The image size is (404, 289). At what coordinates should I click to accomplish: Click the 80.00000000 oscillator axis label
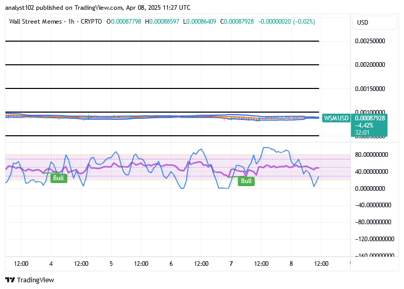pos(372,155)
